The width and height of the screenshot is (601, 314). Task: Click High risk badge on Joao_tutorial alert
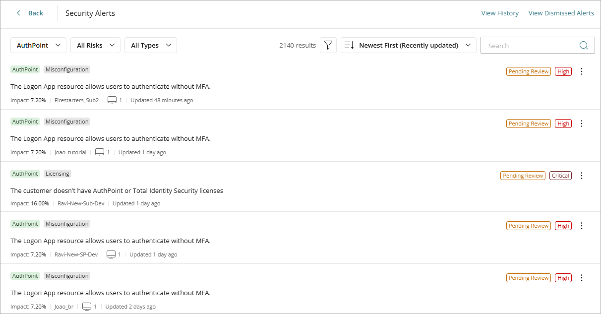[x=563, y=124]
